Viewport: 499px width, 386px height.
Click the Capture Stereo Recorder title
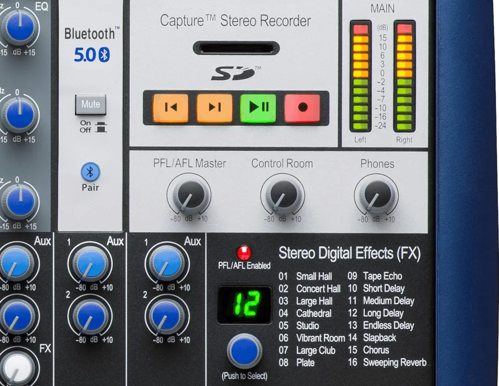tap(235, 20)
